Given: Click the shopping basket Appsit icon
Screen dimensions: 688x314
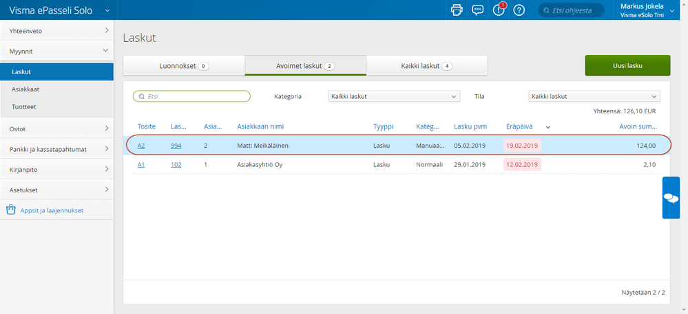Looking at the screenshot, I should point(10,210).
